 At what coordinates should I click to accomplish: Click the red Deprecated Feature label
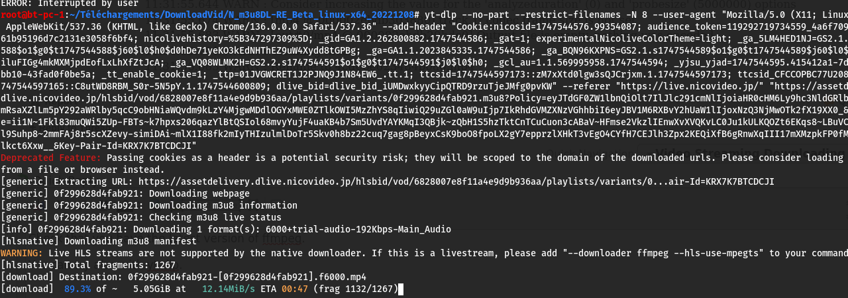(x=50, y=158)
